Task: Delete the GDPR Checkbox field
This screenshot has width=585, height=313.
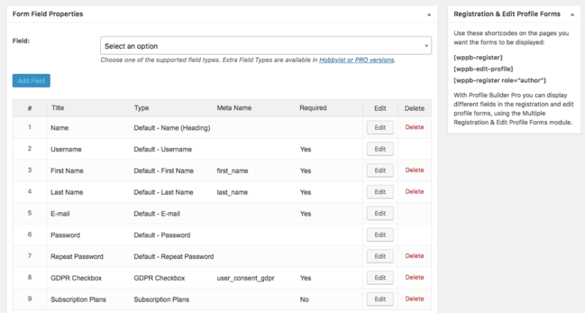Action: [415, 277]
